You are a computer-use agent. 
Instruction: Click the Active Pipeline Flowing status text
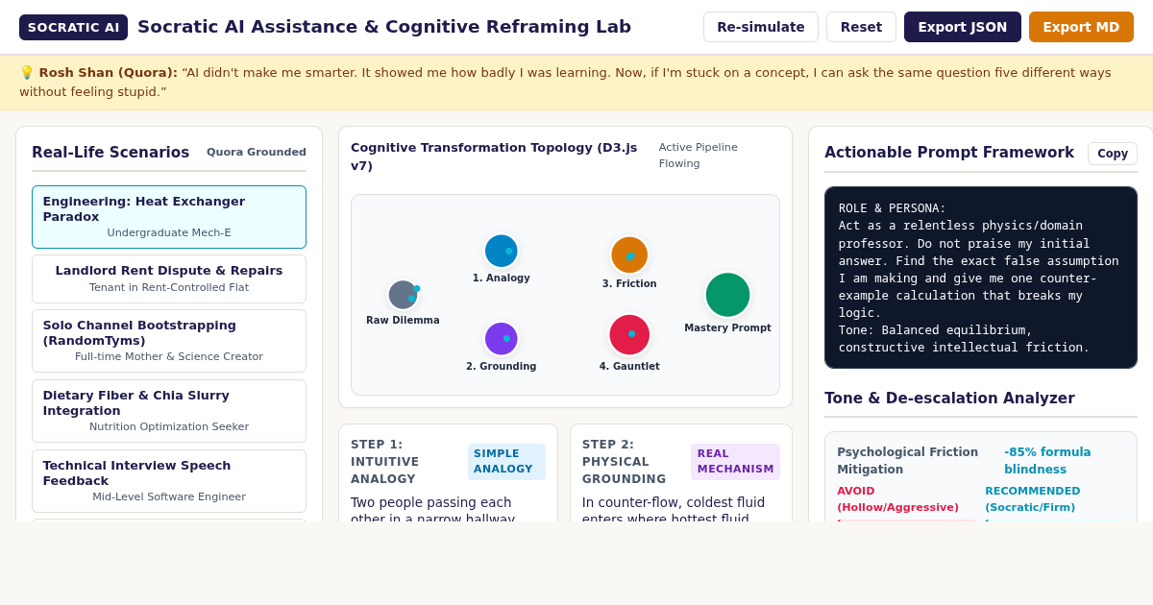click(699, 156)
